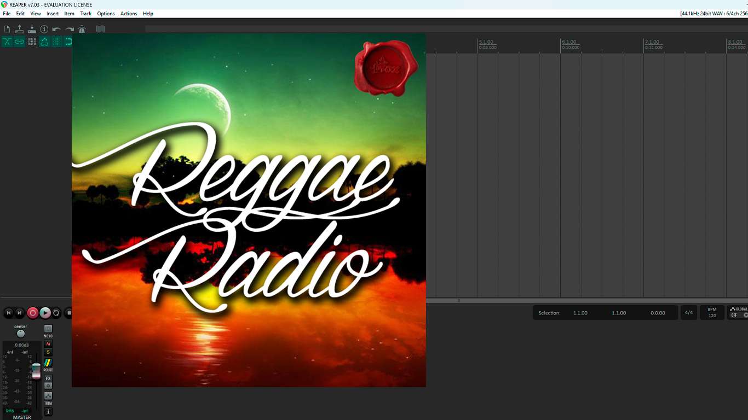Click the horizontal arrange scrollbar

click(587, 301)
